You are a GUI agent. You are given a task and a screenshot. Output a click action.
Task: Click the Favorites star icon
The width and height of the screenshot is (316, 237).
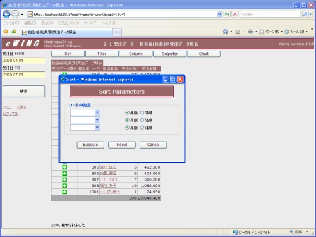pyautogui.click(x=6, y=32)
